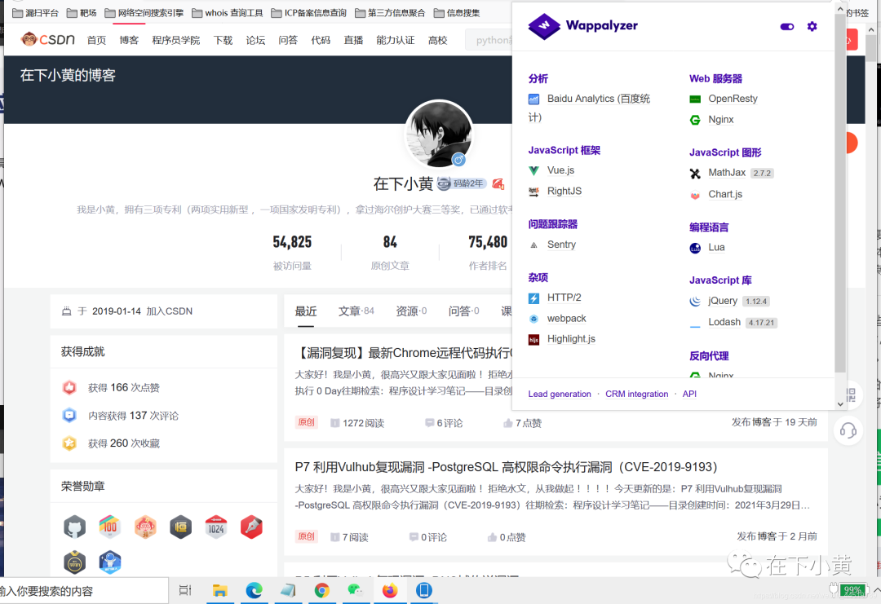
Task: Switch to the 最近 tab
Action: pos(306,311)
